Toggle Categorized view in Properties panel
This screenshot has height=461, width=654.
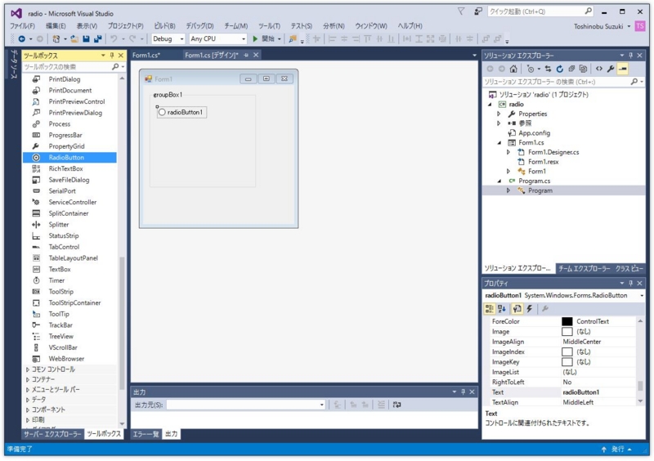[489, 309]
